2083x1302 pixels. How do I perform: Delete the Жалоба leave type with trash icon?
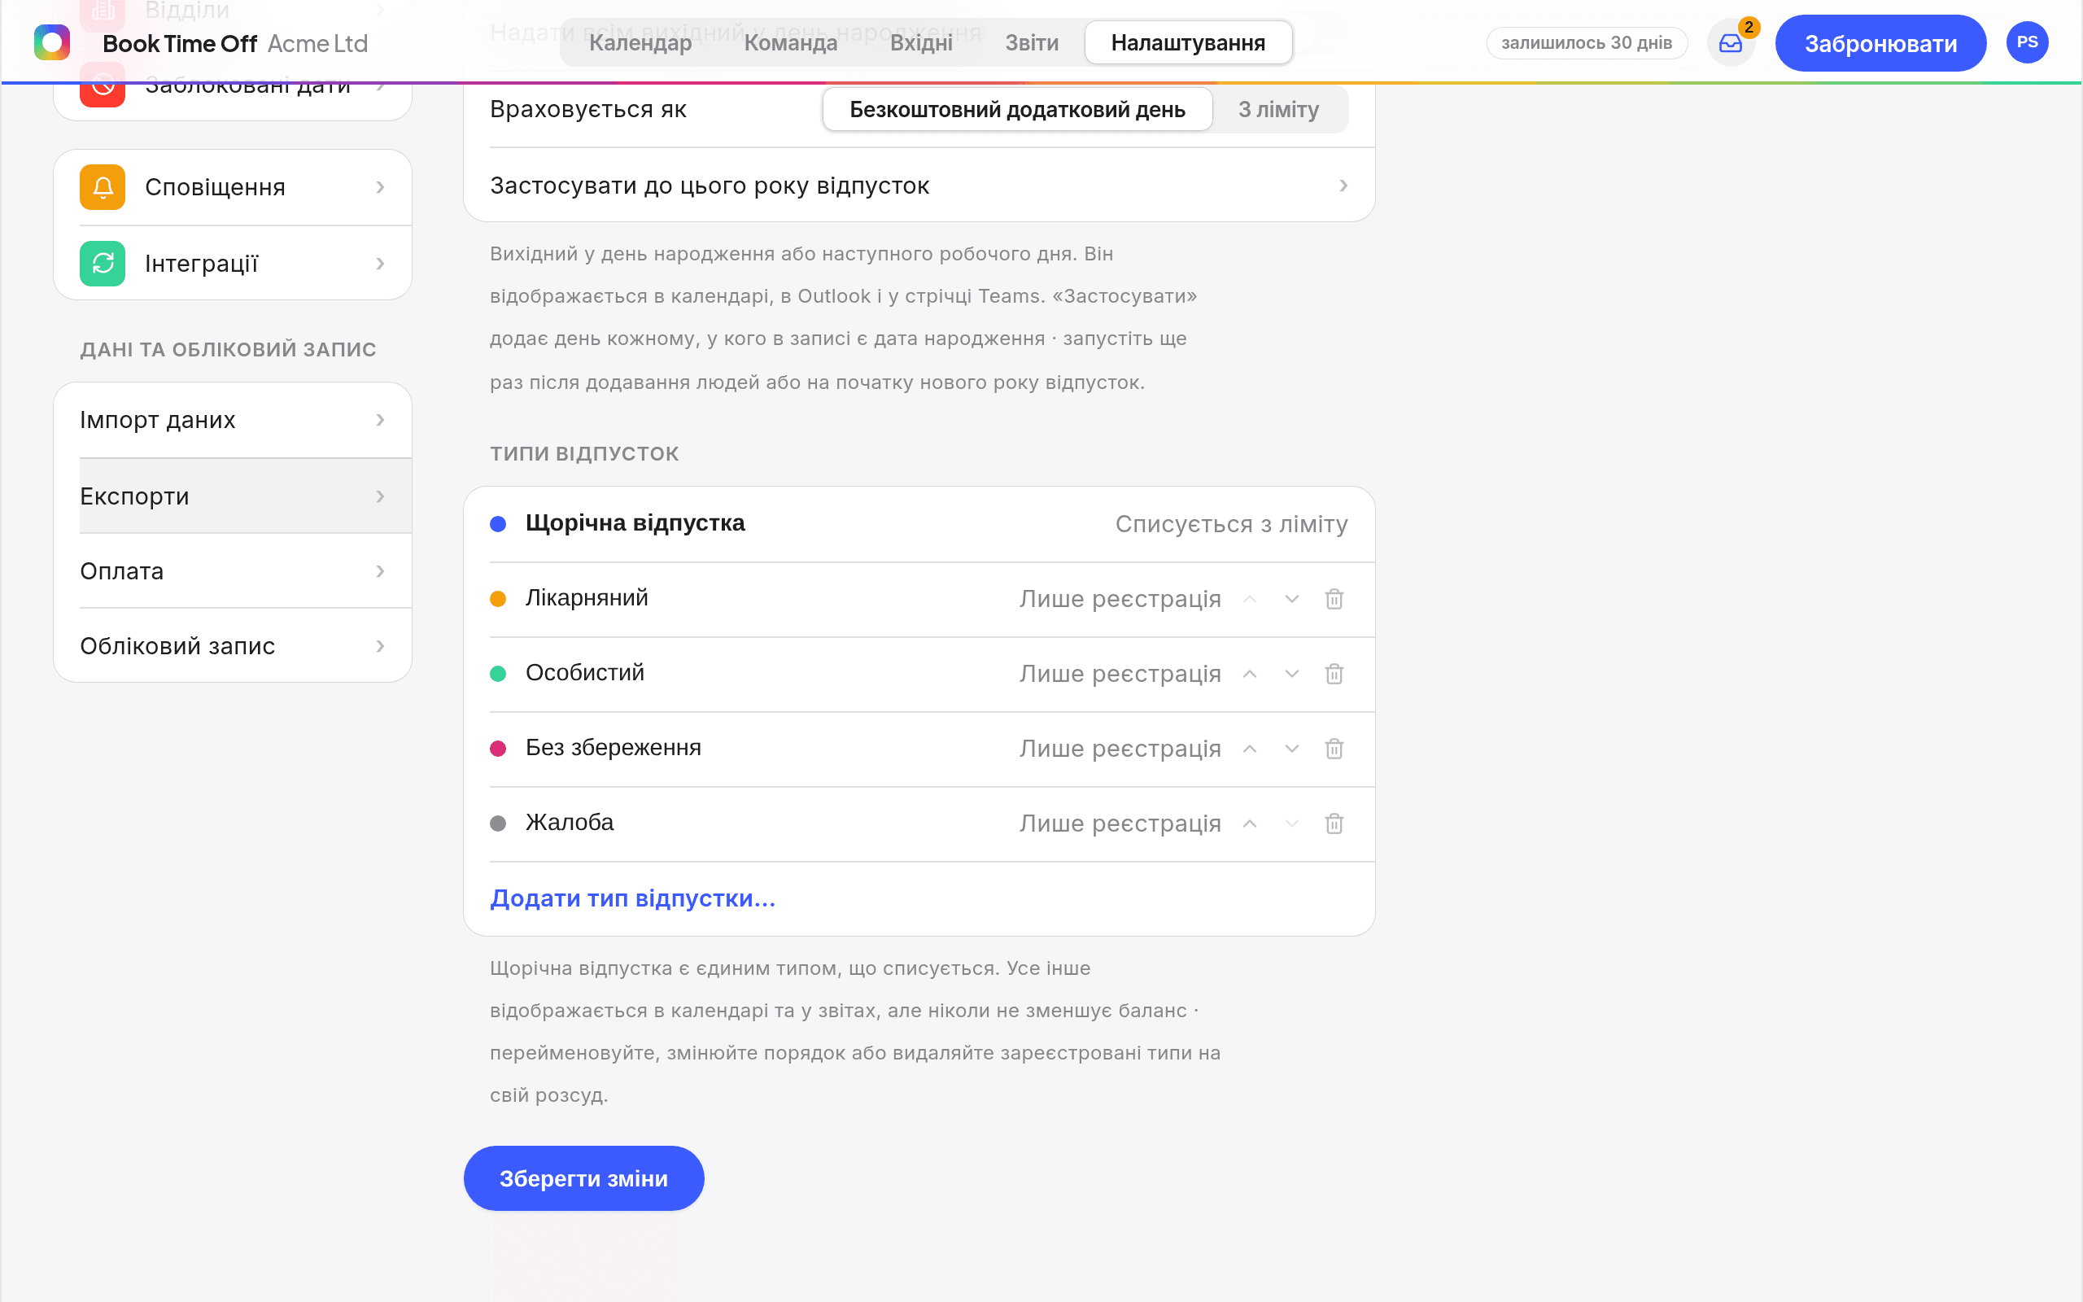click(x=1334, y=824)
